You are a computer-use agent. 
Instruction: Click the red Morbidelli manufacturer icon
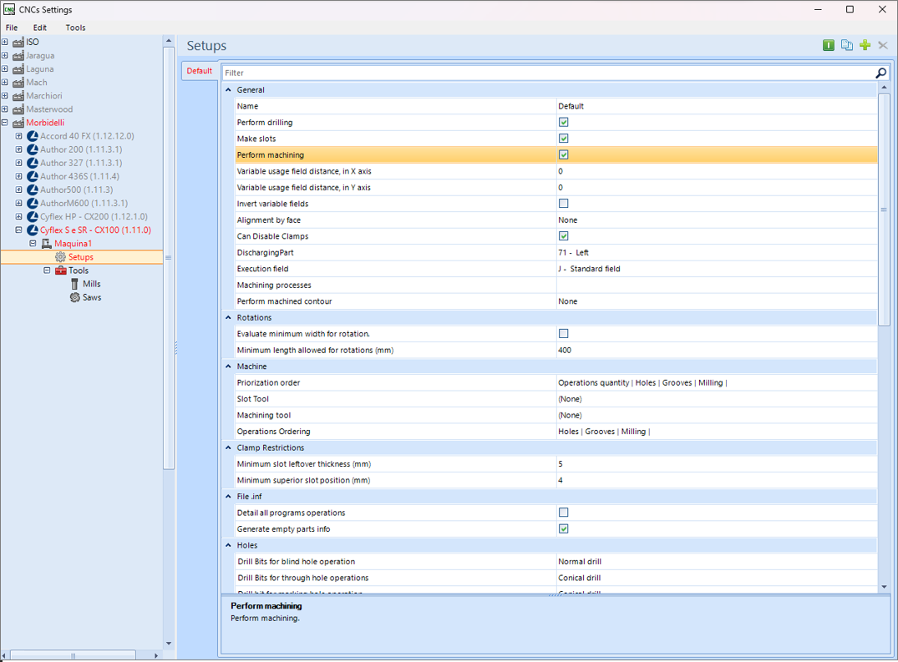click(18, 123)
